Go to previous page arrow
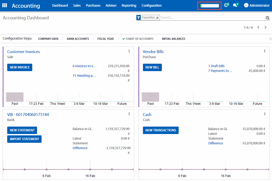Viewport: 272px width, 181px height. pos(258,27)
